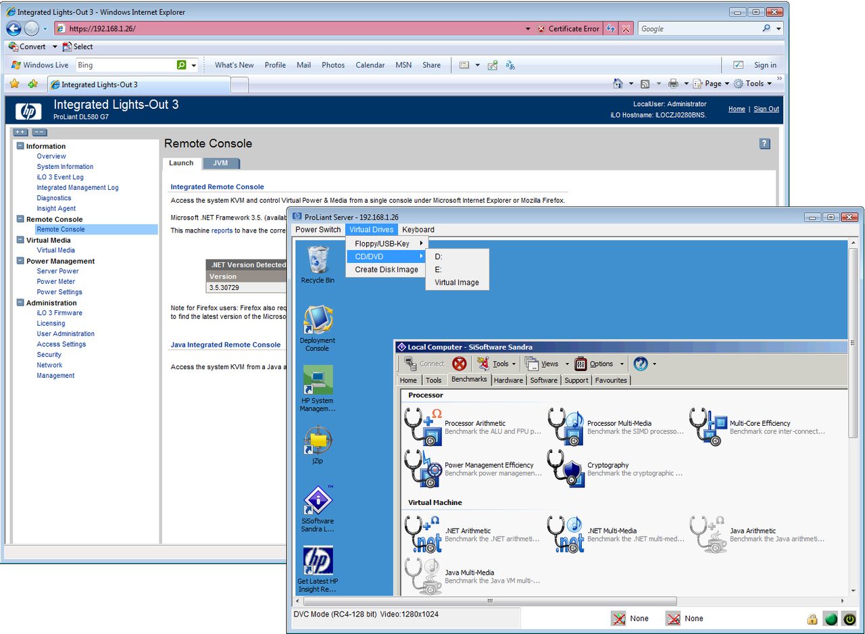Open the Power Switch menu
The height and width of the screenshot is (634, 865).
pos(318,230)
